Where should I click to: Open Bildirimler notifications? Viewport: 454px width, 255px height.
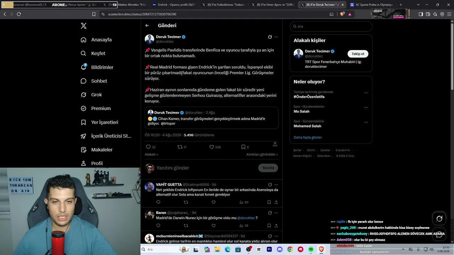point(97,67)
